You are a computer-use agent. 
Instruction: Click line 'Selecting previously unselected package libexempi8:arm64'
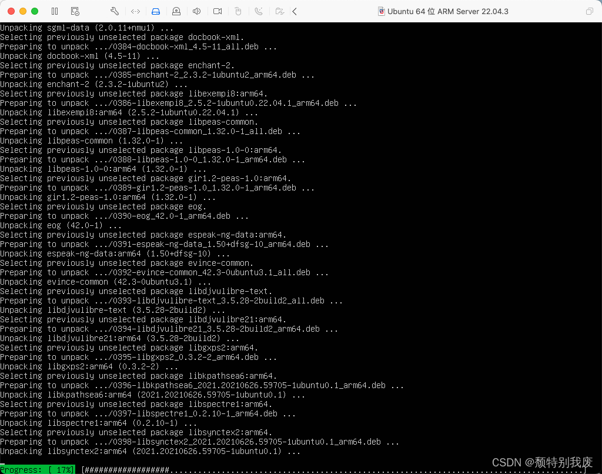(x=134, y=94)
